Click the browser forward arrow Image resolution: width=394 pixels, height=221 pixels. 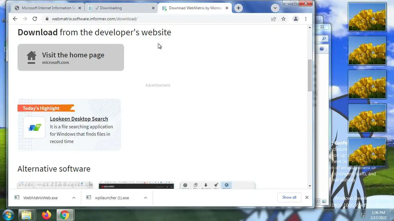pyautogui.click(x=25, y=19)
